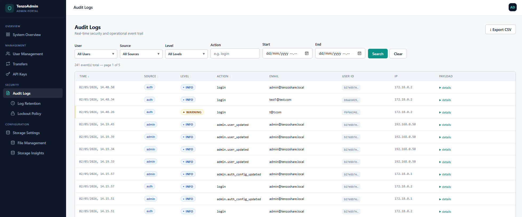Click the PAYLOAD column header
Viewport: 522px width, 217px height.
coord(446,76)
